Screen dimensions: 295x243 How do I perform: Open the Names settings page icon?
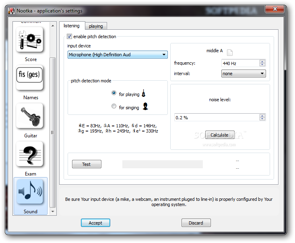(x=30, y=78)
